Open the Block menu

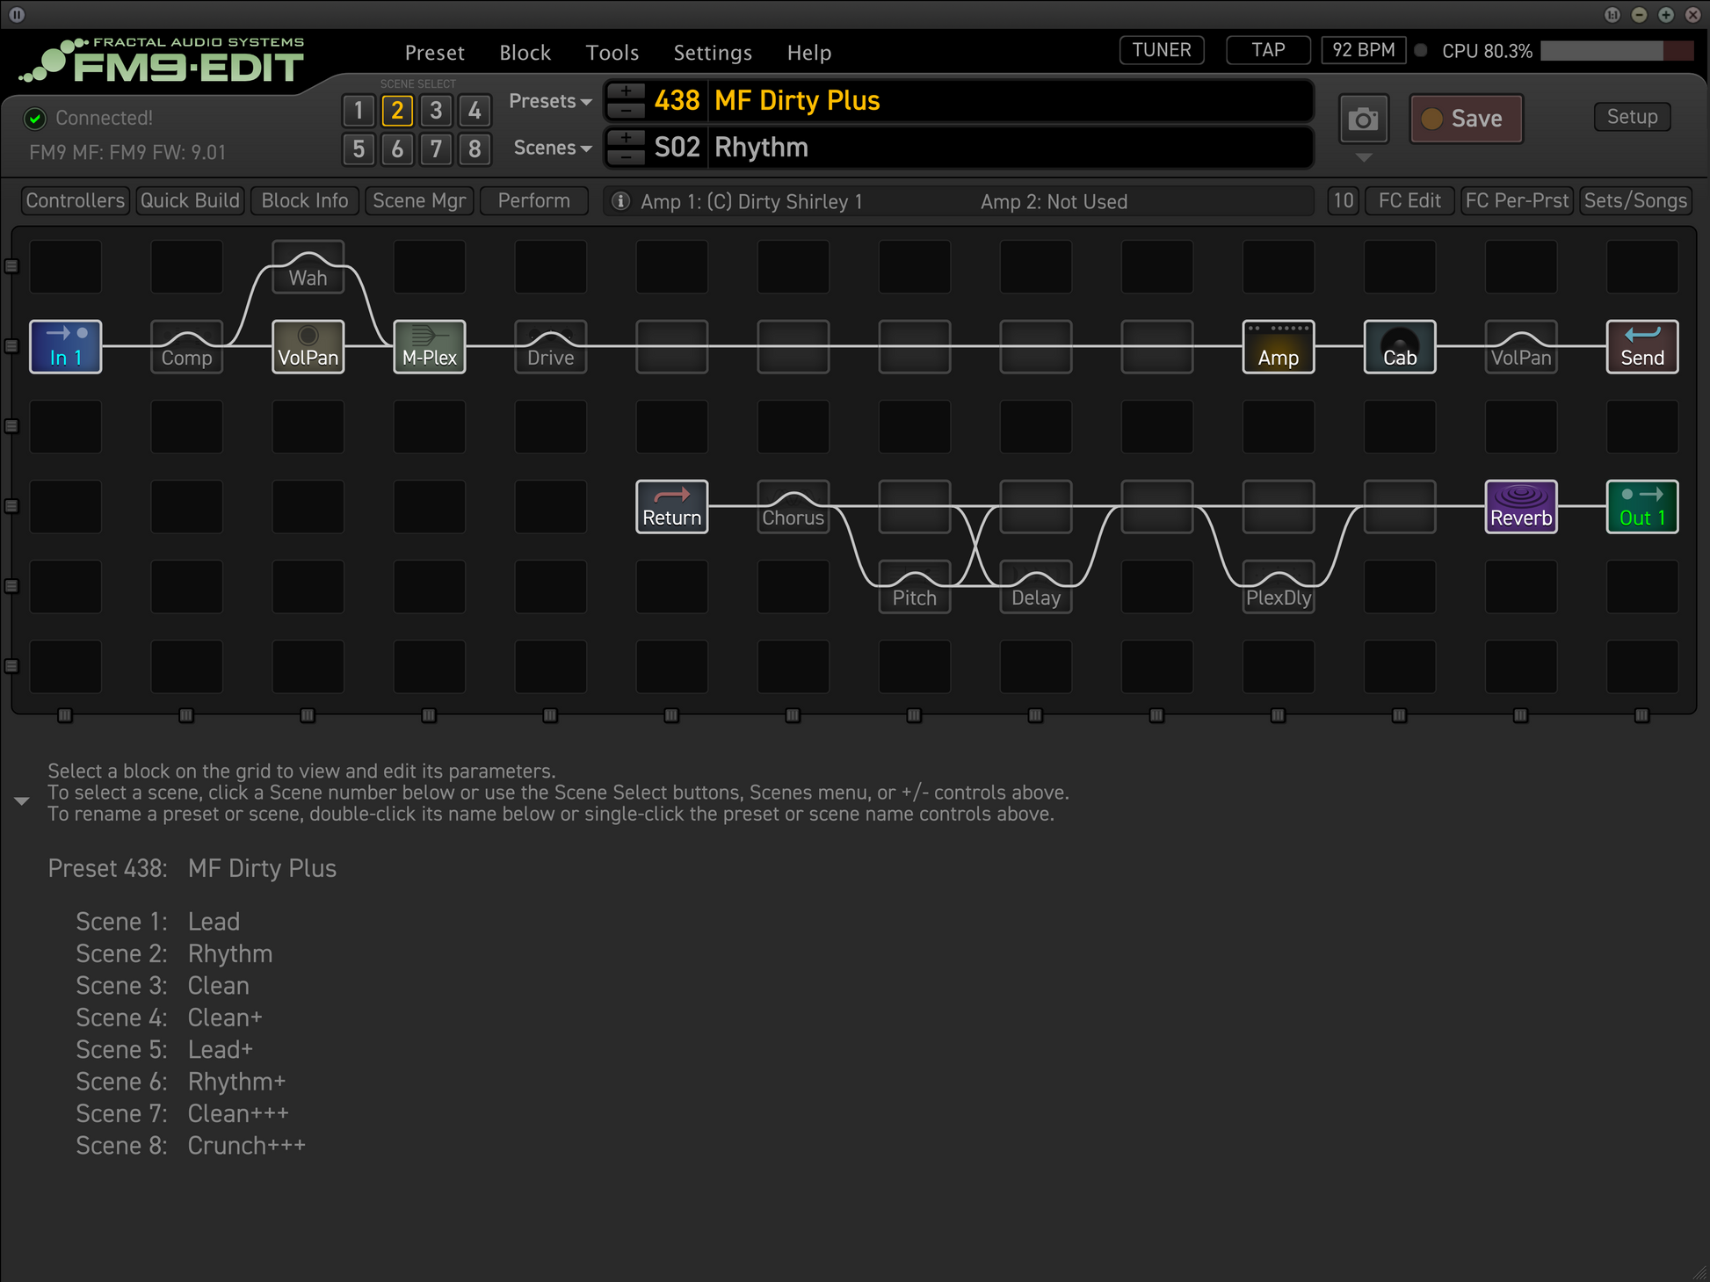525,53
